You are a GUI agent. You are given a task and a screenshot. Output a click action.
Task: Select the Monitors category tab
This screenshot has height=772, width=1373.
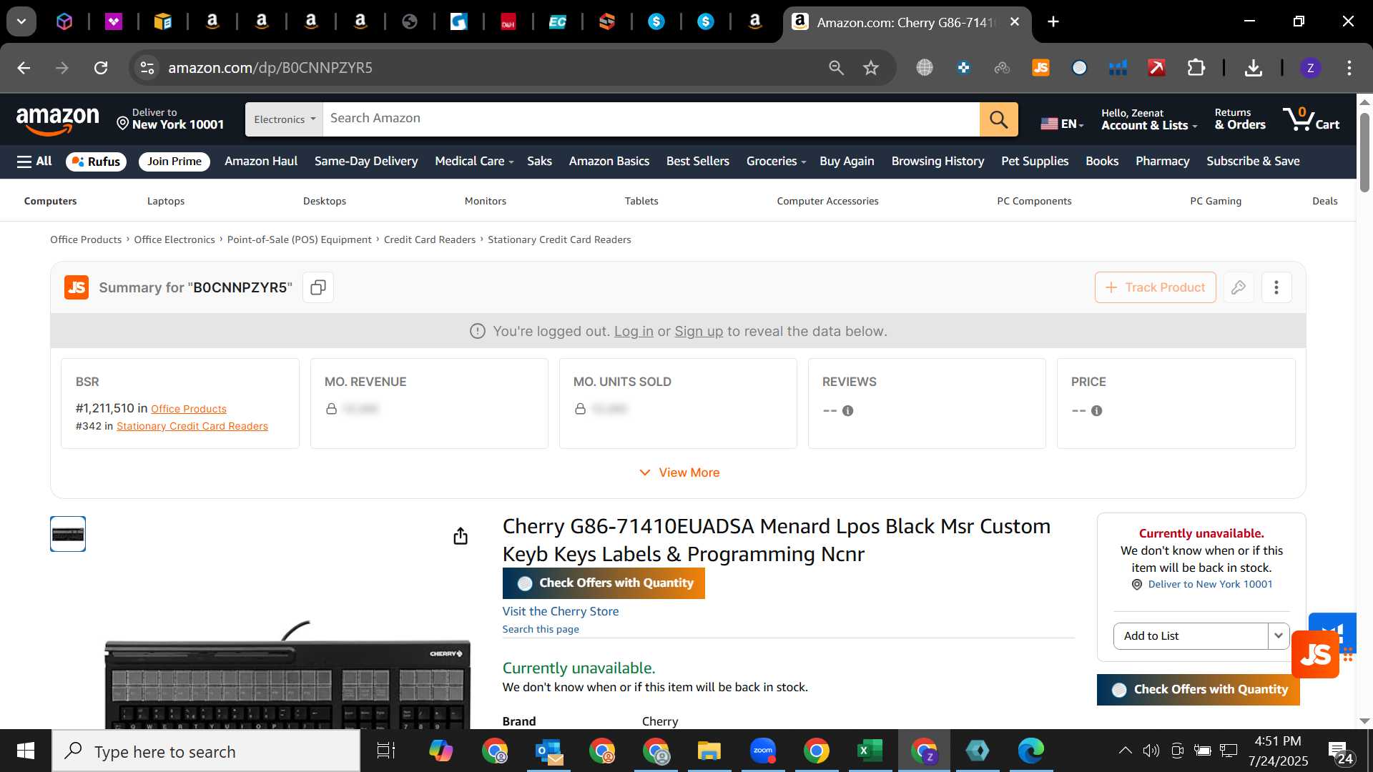click(x=486, y=201)
